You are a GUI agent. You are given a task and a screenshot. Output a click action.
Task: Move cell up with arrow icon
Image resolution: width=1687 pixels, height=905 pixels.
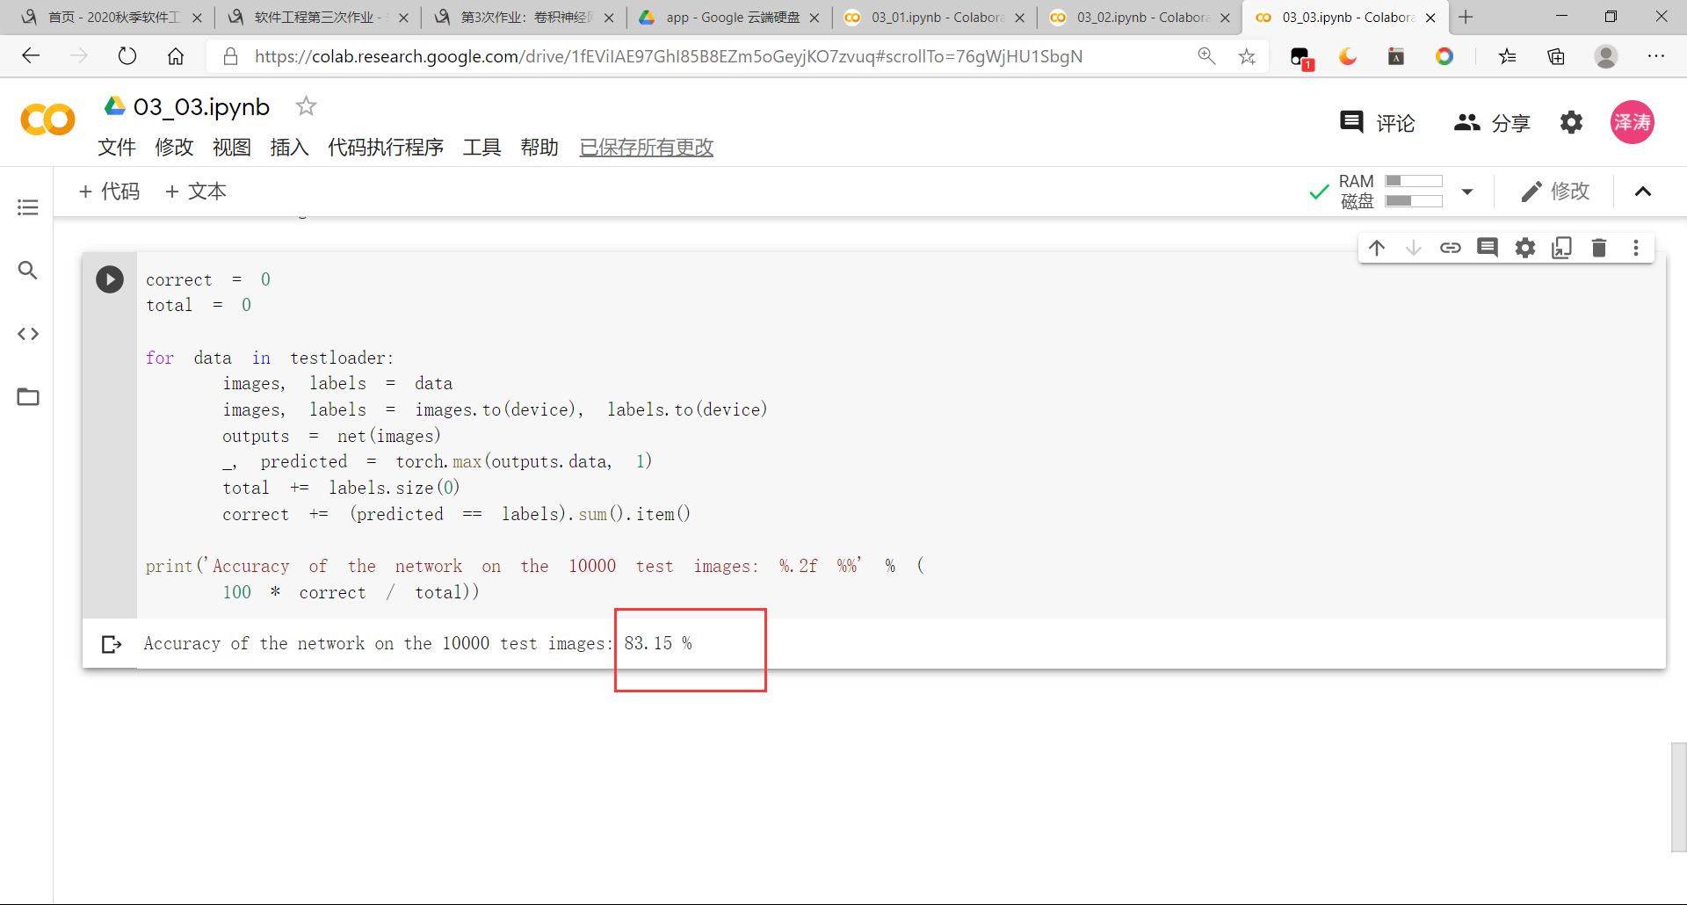[x=1377, y=248]
